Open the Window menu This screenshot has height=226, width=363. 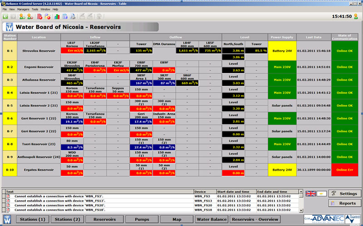[x=45, y=9]
